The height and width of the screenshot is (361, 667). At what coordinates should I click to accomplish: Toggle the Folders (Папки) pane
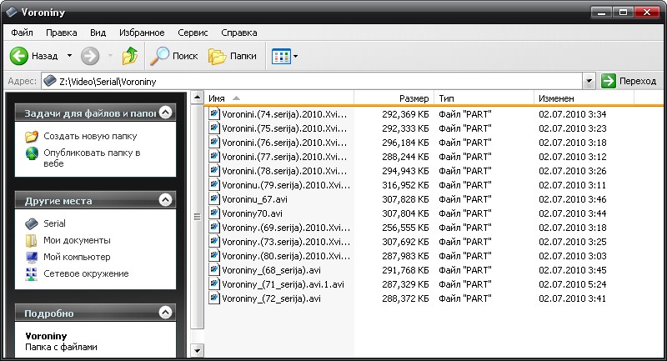point(218,56)
